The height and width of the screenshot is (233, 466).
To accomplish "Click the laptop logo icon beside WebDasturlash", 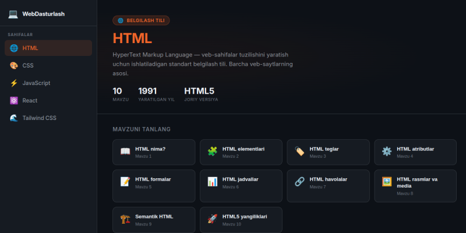I will click(x=13, y=14).
